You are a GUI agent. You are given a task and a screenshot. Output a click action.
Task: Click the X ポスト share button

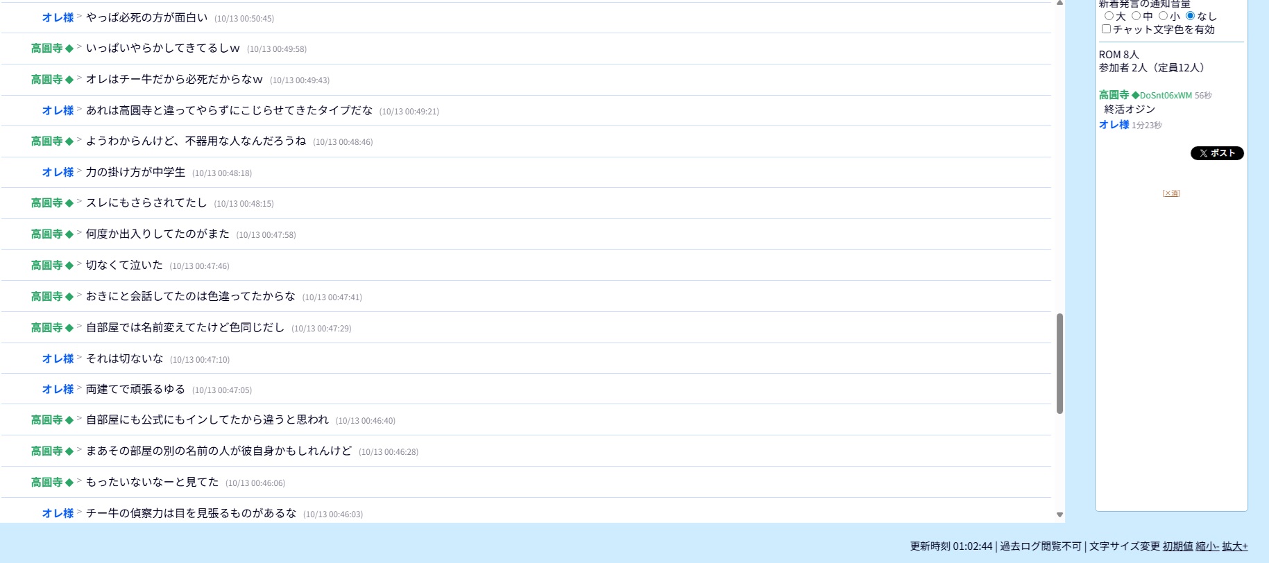click(x=1216, y=153)
